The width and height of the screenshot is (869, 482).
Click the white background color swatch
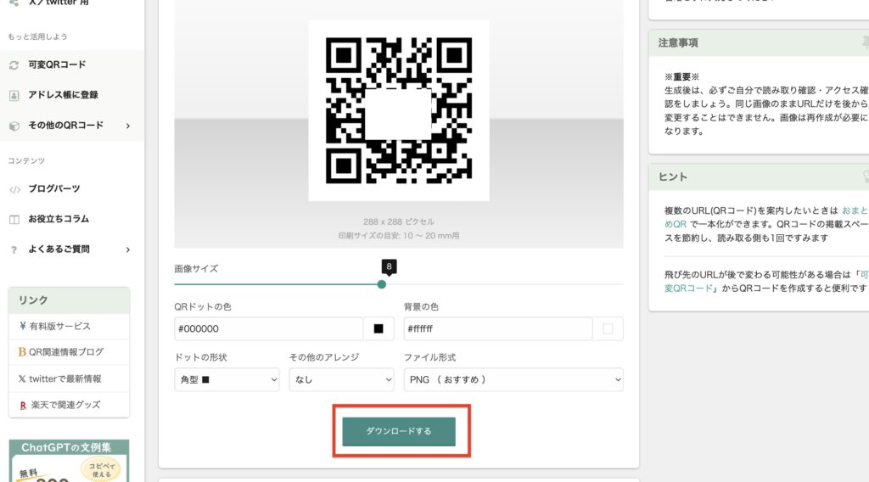click(608, 328)
